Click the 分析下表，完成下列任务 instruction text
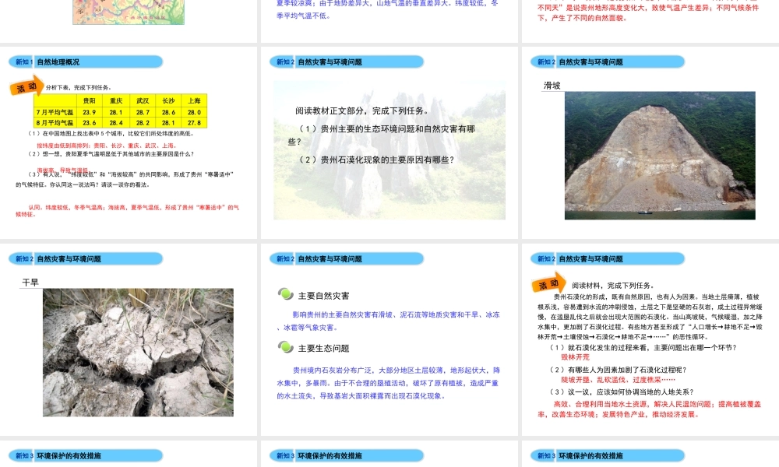This screenshot has width=779, height=467. click(x=79, y=87)
